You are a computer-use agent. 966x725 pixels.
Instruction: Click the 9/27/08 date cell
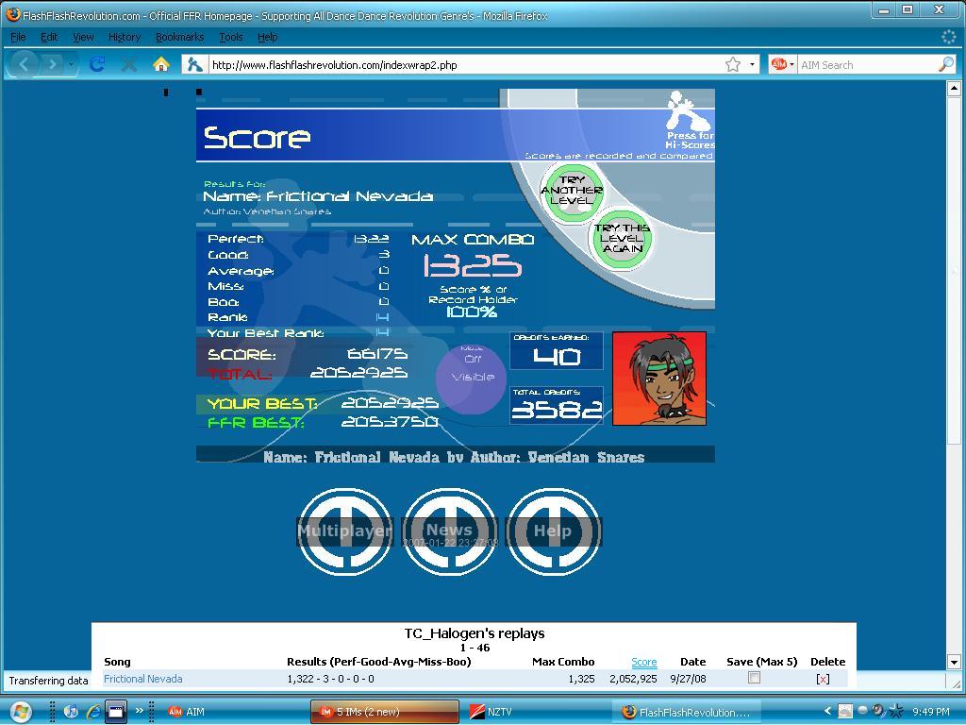pyautogui.click(x=688, y=679)
